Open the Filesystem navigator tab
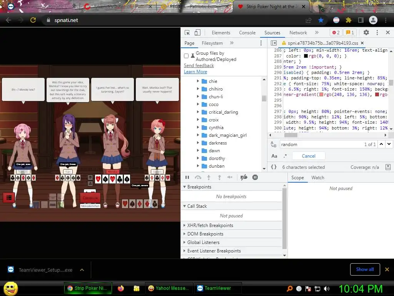The width and height of the screenshot is (394, 296). pos(212,43)
